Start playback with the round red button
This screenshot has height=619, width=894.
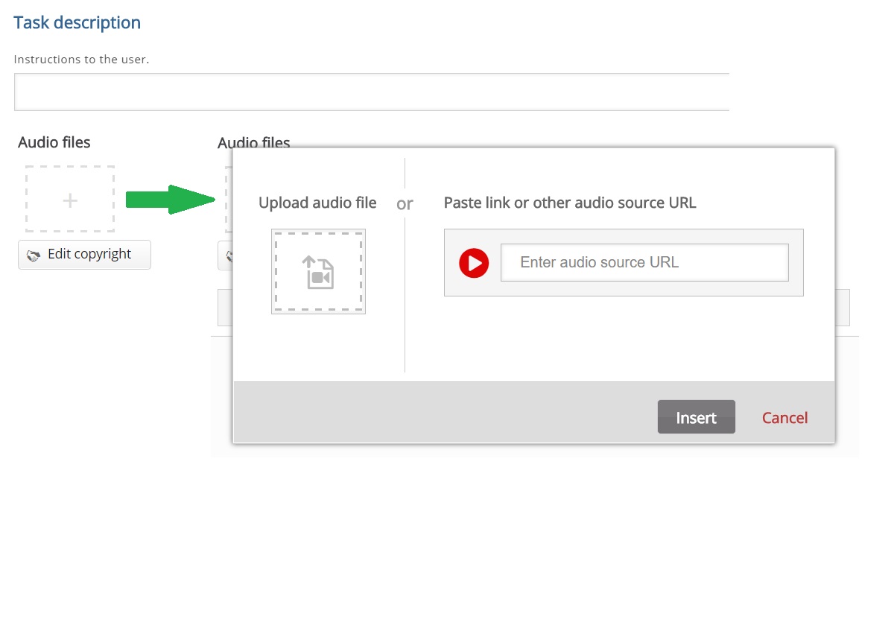[x=474, y=262]
